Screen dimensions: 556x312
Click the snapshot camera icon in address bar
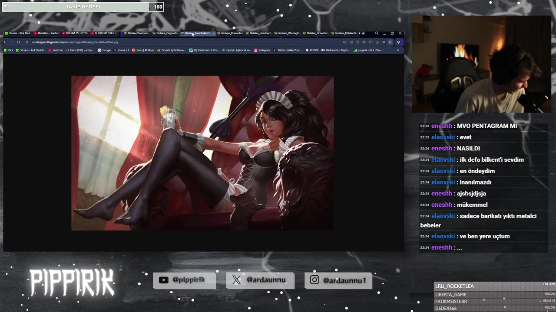tap(351, 42)
